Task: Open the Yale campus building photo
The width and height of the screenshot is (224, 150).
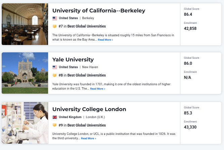Action: (x=25, y=73)
